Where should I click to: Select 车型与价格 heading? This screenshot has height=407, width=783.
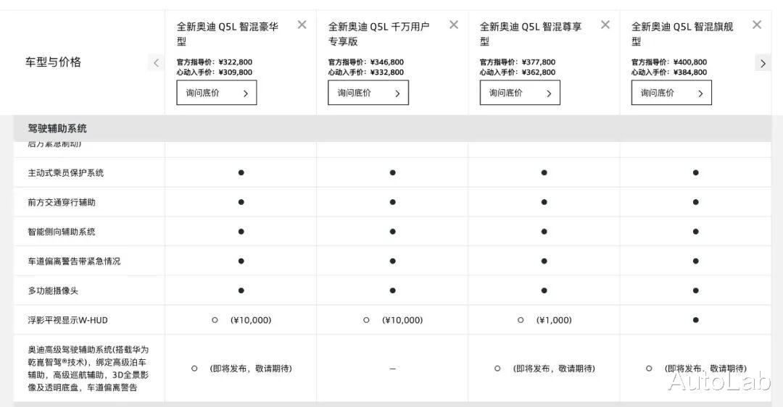click(x=53, y=62)
